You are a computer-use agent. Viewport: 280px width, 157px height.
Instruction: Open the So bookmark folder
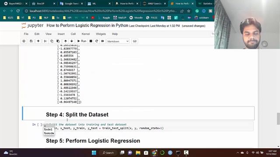[56, 17]
